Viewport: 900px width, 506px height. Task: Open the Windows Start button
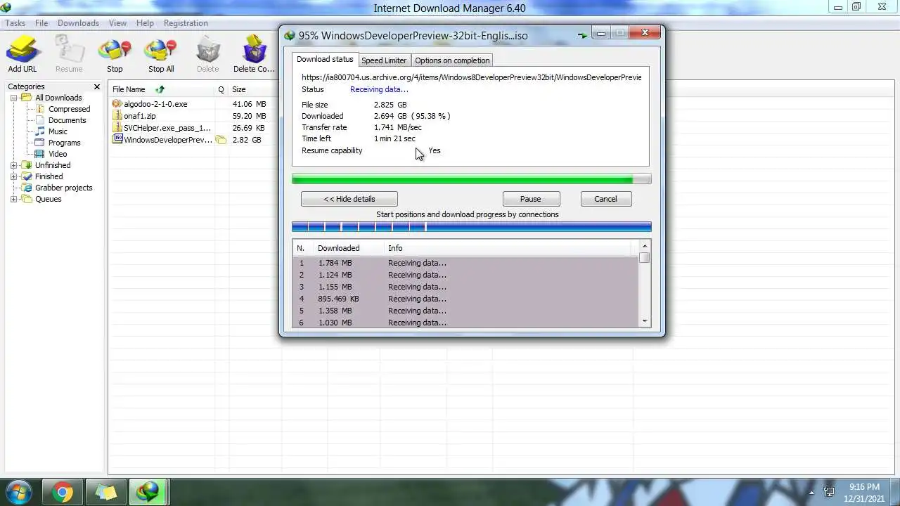click(19, 493)
